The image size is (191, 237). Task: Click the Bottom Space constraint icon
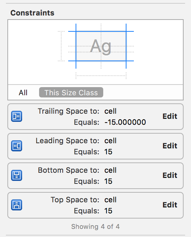[x=17, y=175]
